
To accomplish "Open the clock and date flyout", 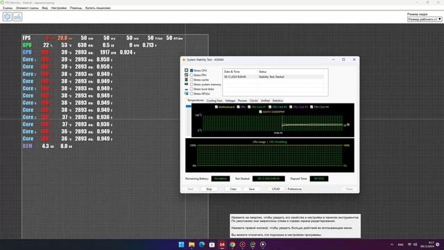I will 427,244.
